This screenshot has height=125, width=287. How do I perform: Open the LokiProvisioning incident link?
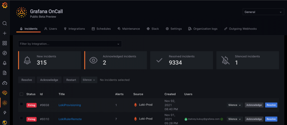[x=70, y=105]
